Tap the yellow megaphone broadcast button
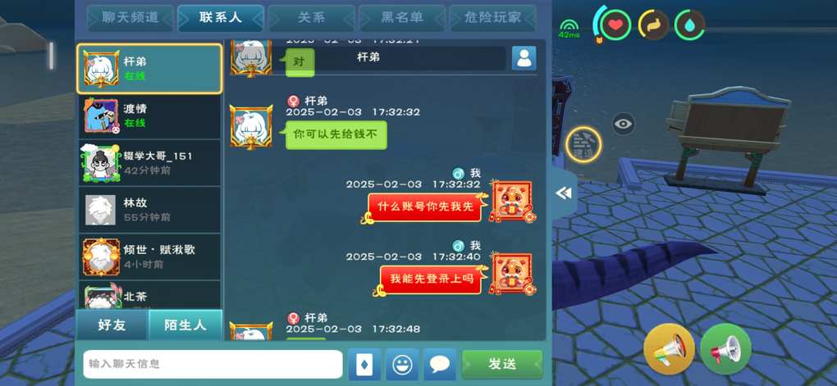This screenshot has height=386, width=837. [x=669, y=349]
